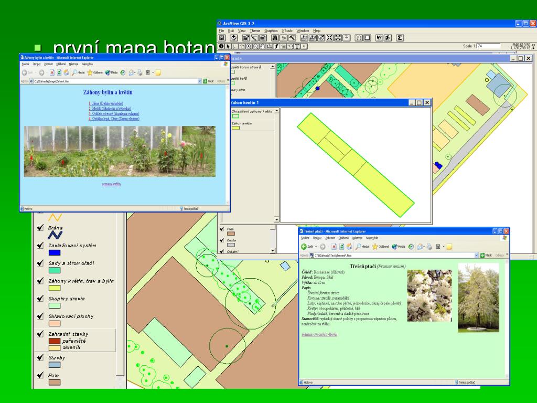Click the Add Theme icon in ArcView

(233, 38)
